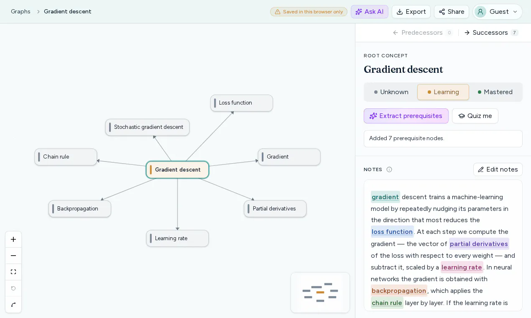Toggle the curved edge style icon

coord(13,305)
